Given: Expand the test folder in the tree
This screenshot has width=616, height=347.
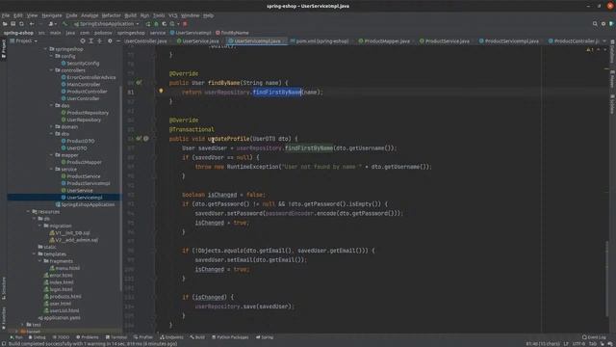Looking at the screenshot, I should pos(23,325).
